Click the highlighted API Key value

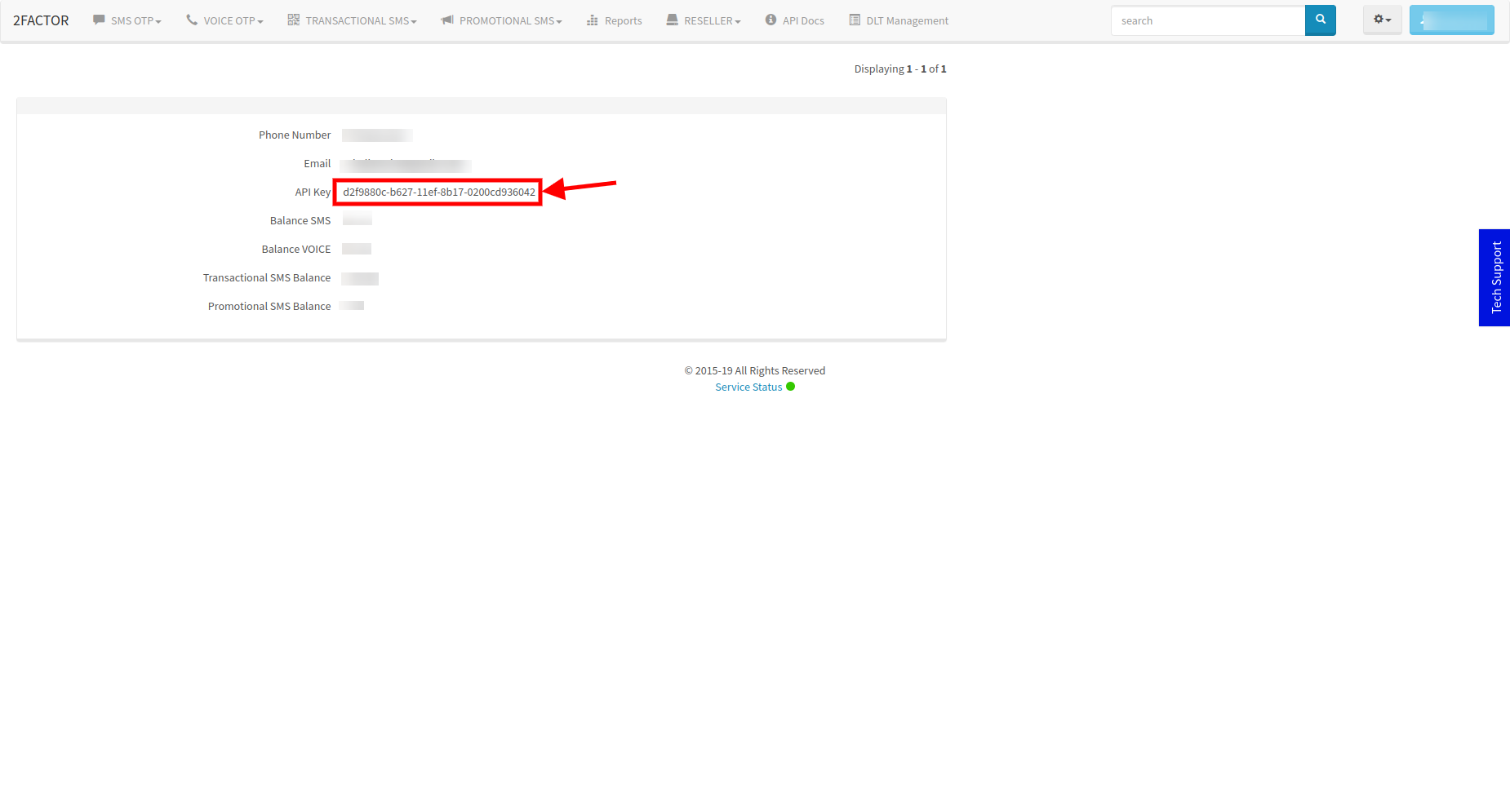point(438,193)
